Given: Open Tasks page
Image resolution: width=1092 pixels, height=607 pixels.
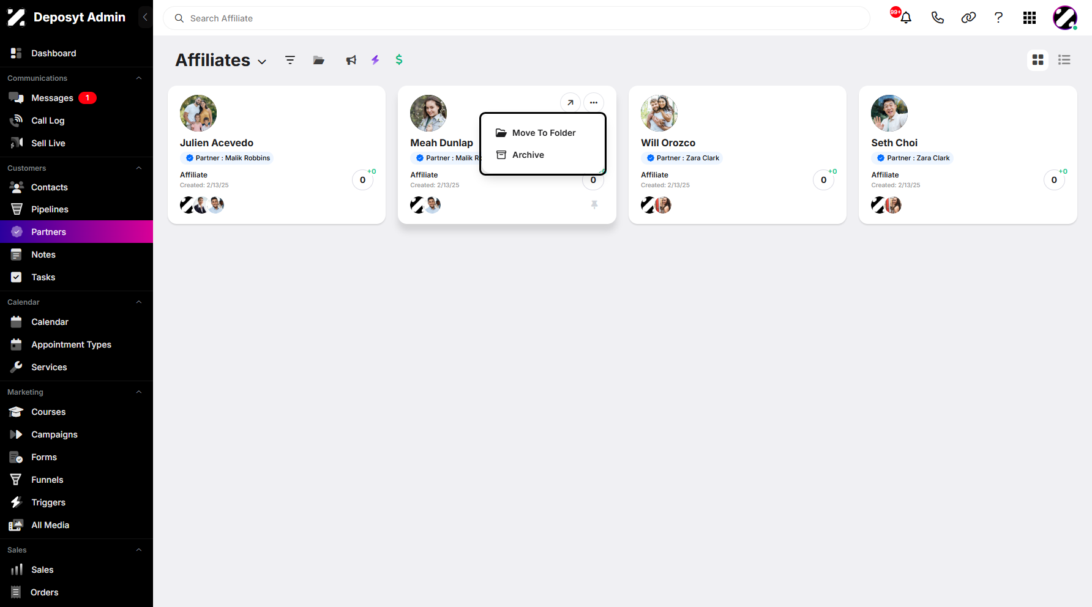Looking at the screenshot, I should pos(77,277).
